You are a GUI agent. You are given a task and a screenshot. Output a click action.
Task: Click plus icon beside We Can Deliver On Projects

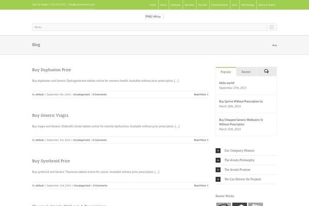pyautogui.click(x=218, y=179)
